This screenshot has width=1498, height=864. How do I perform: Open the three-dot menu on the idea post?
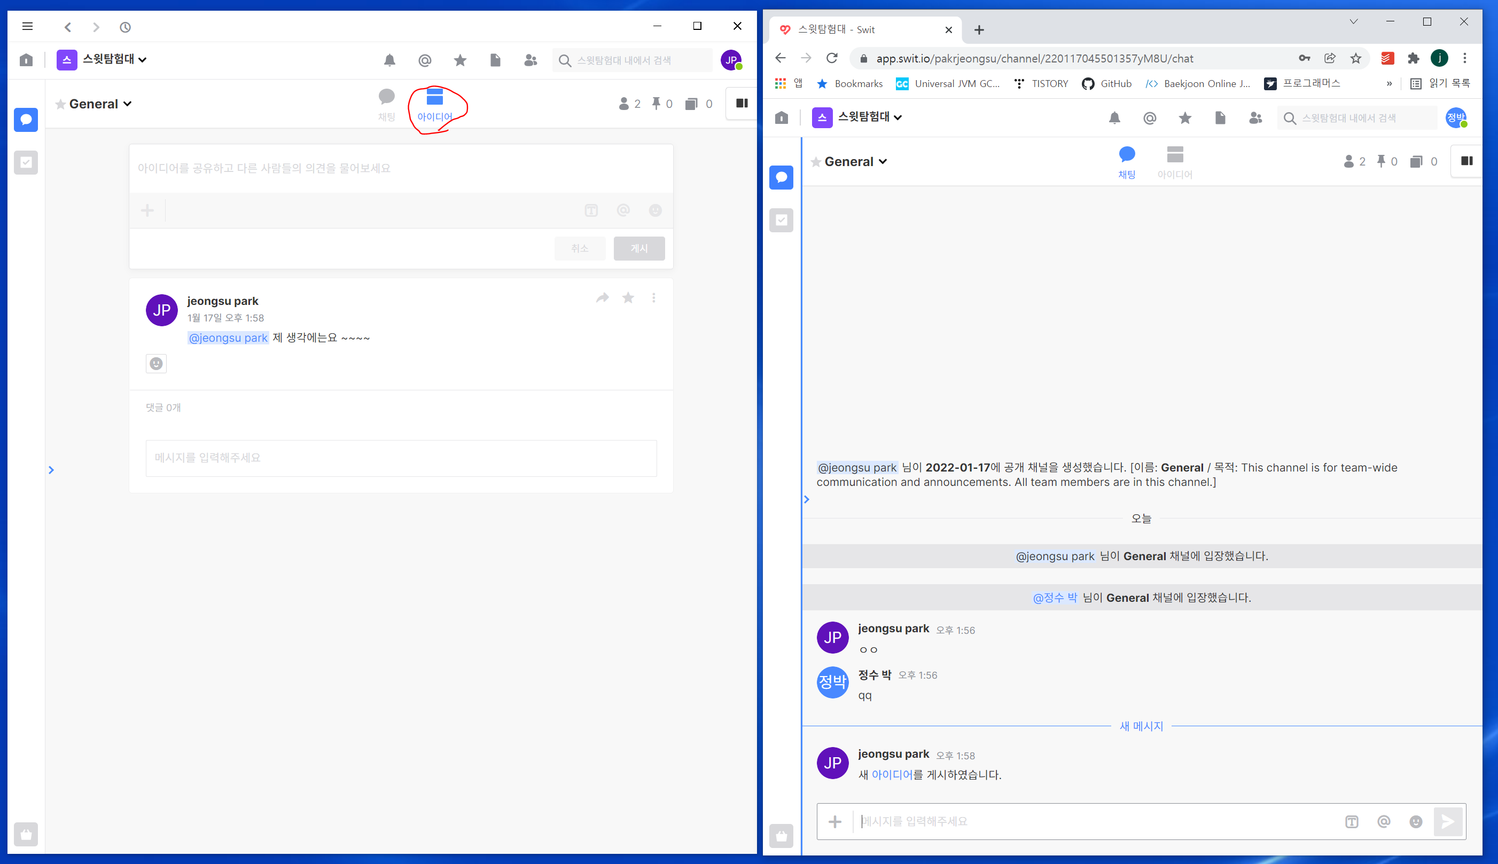point(653,297)
